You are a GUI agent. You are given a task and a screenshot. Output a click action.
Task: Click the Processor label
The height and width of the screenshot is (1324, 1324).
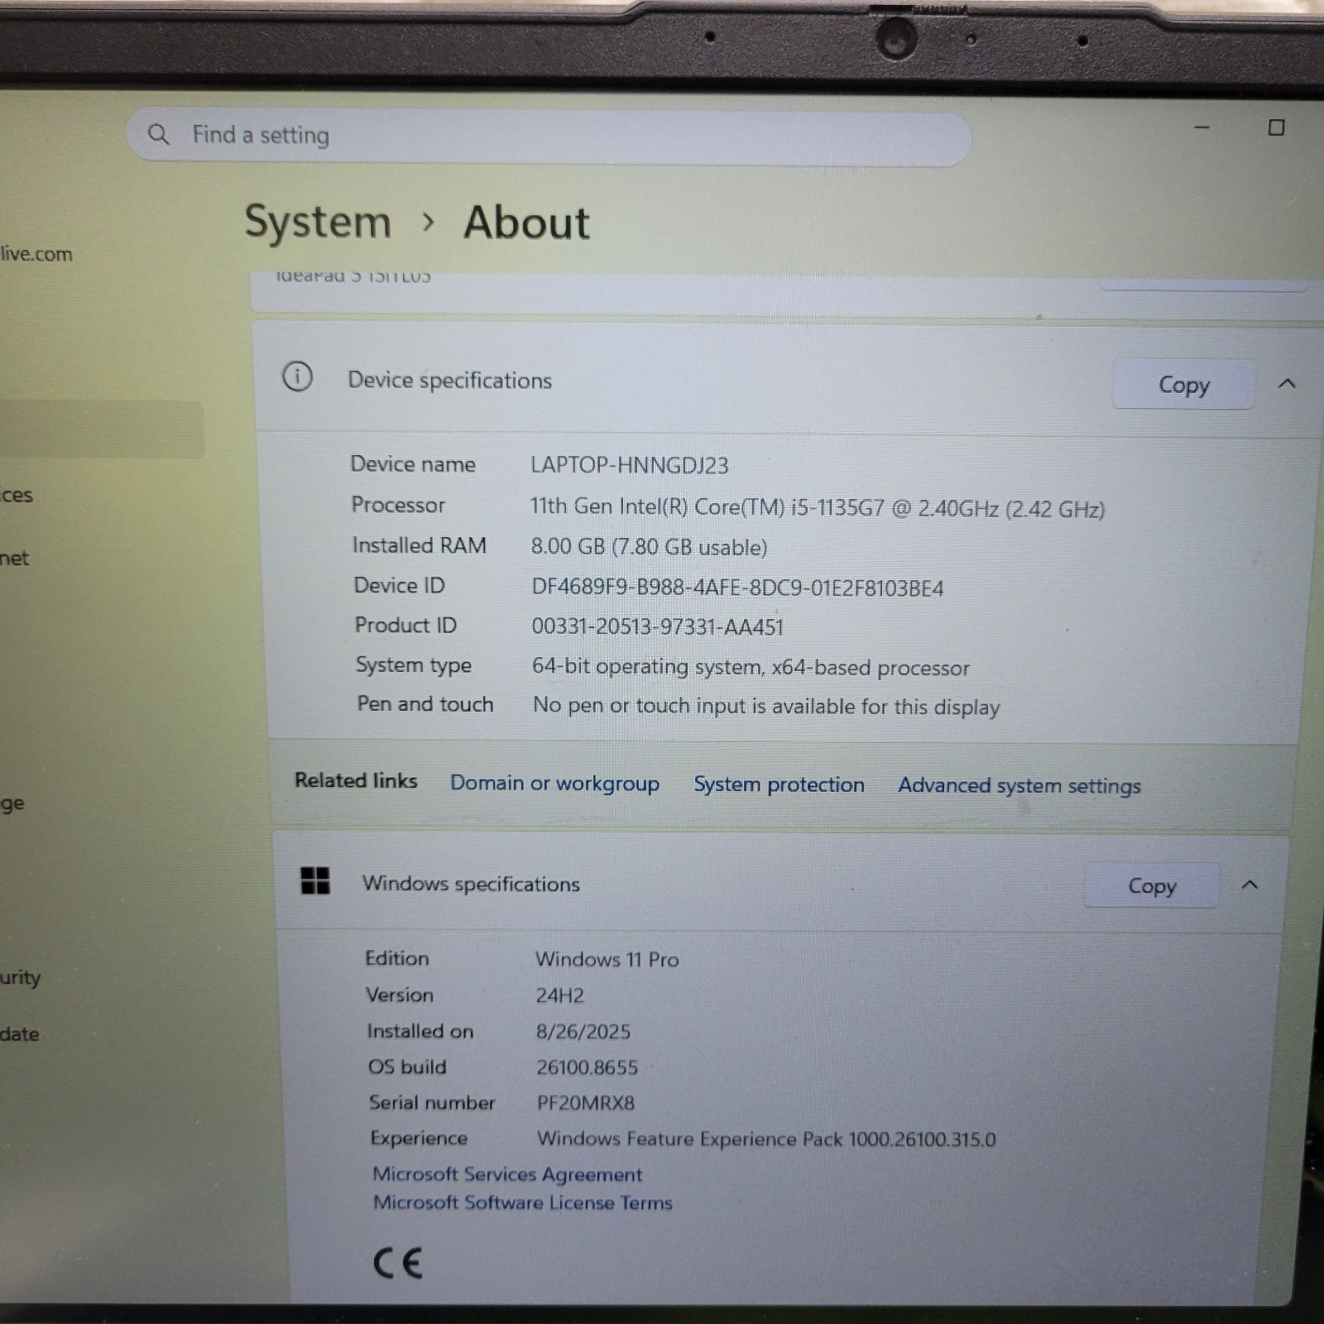point(398,505)
